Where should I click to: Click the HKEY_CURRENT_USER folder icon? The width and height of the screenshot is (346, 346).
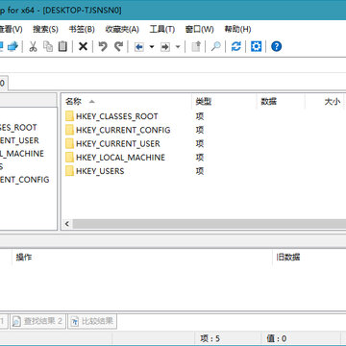tap(69, 144)
